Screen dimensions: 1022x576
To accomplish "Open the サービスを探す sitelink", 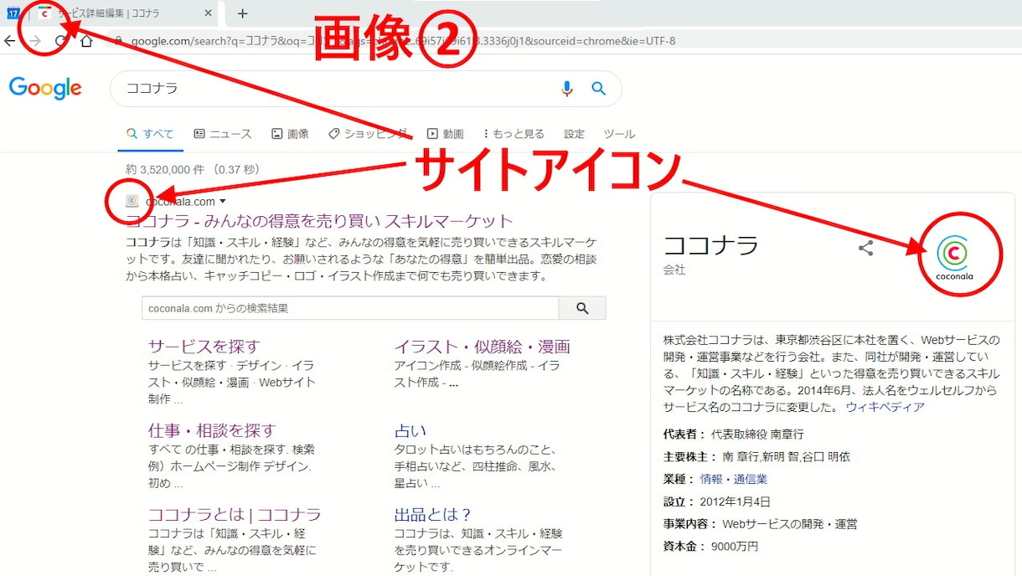I will point(204,347).
